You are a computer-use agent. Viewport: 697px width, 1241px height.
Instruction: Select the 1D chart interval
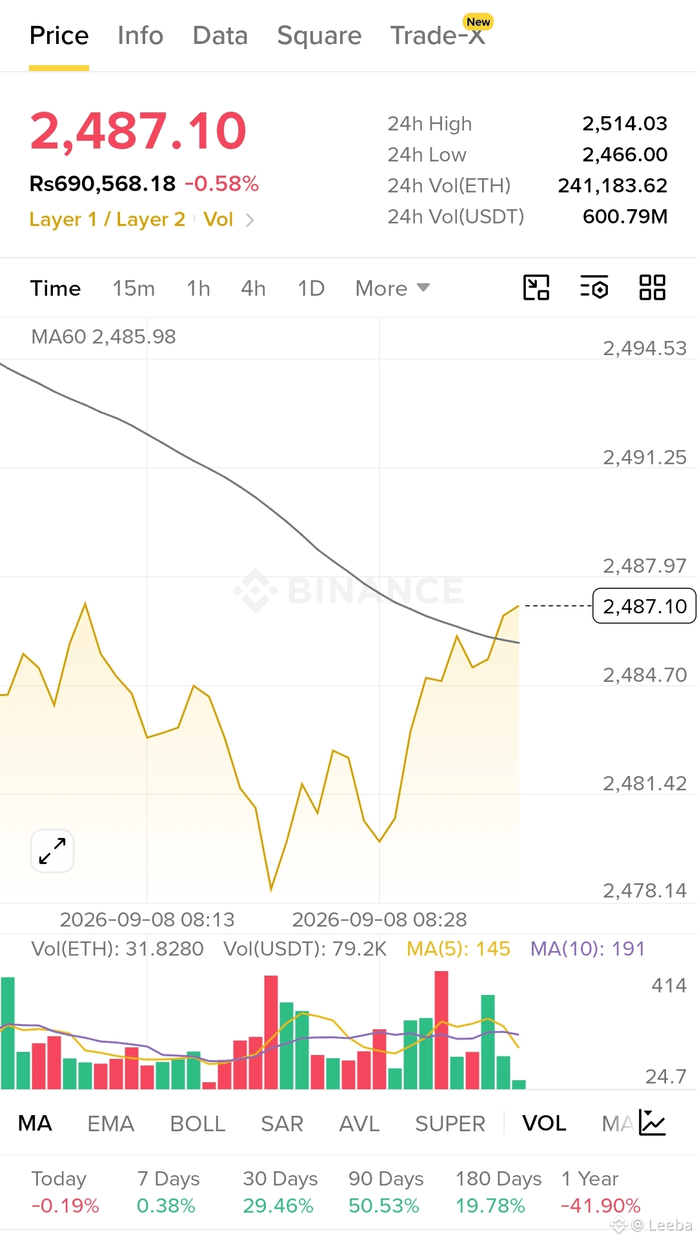(x=311, y=288)
